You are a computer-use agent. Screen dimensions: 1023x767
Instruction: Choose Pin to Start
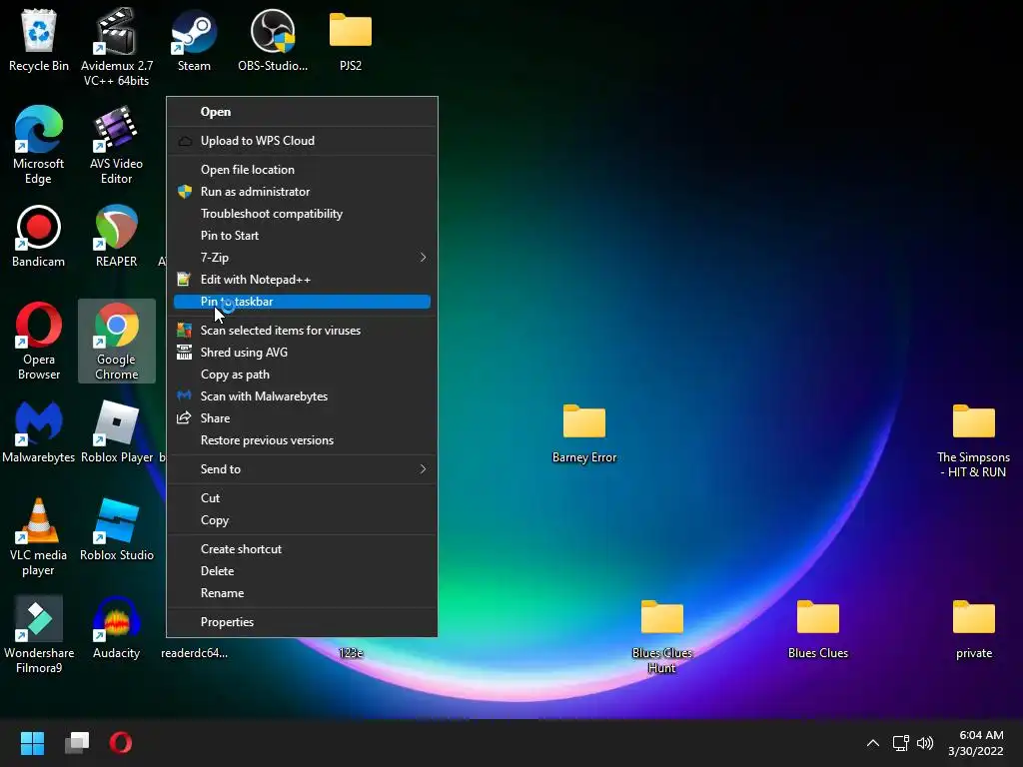[302, 236]
